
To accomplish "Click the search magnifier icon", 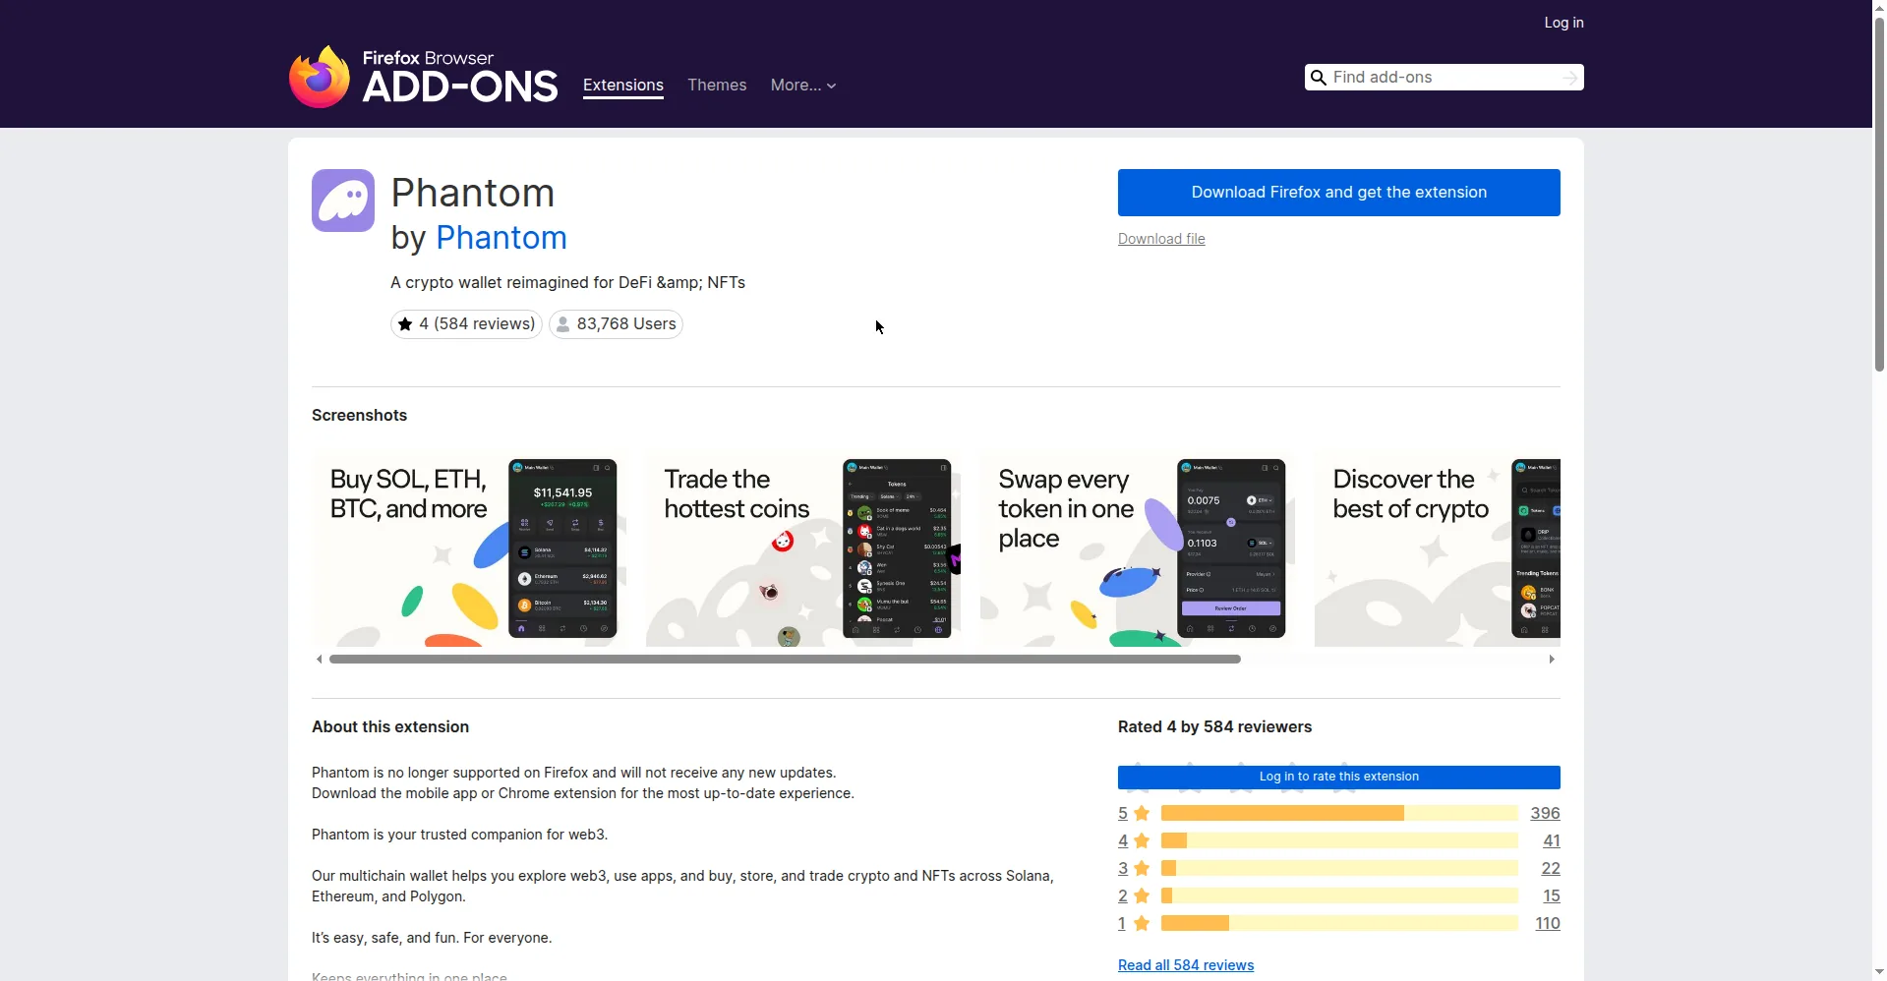I will click(x=1319, y=78).
